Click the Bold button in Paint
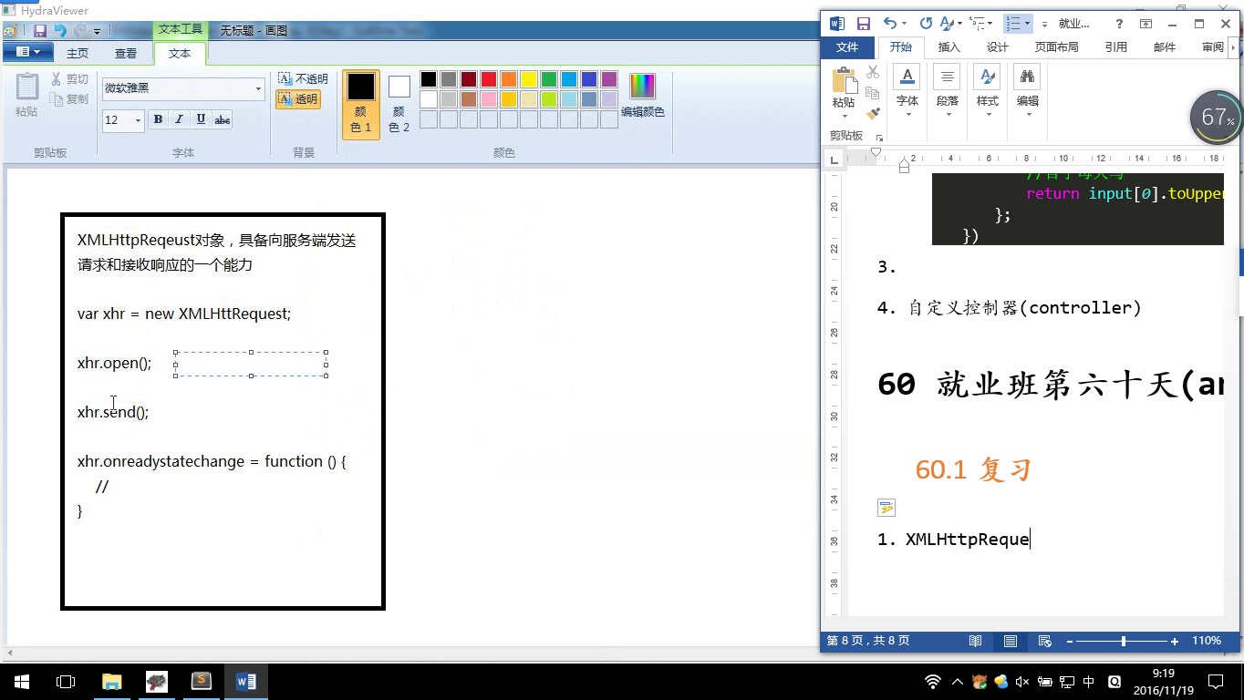 (x=158, y=119)
